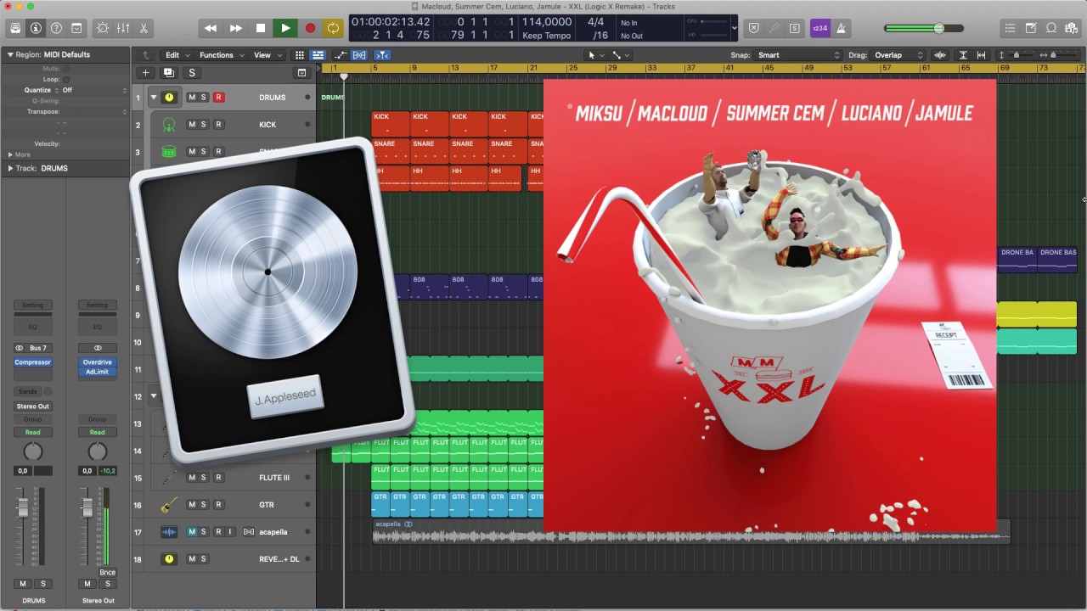Enable the Mute checkbox in Region inspector
Image resolution: width=1087 pixels, height=611 pixels.
(66, 69)
